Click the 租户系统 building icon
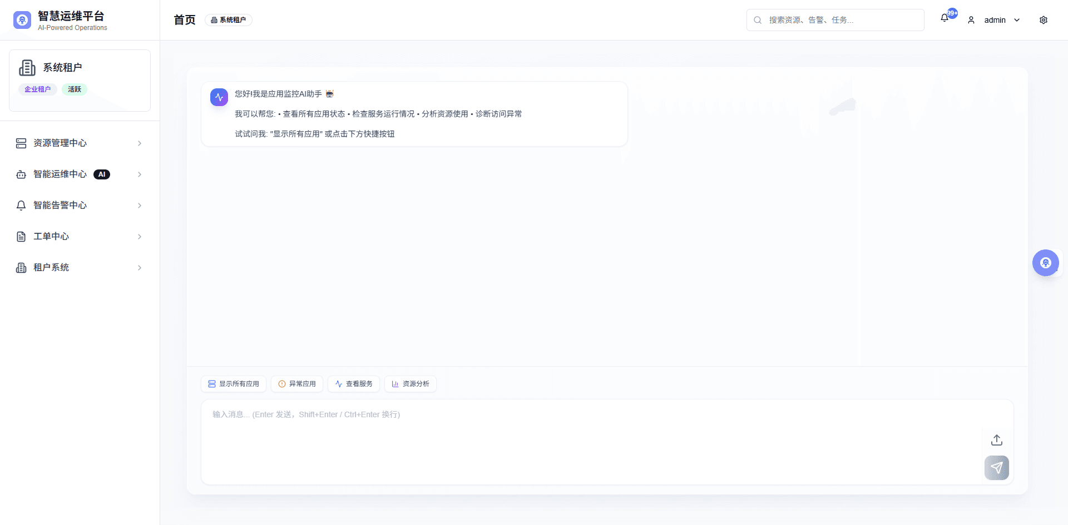Screen dimensions: 1068x525 click(21, 268)
